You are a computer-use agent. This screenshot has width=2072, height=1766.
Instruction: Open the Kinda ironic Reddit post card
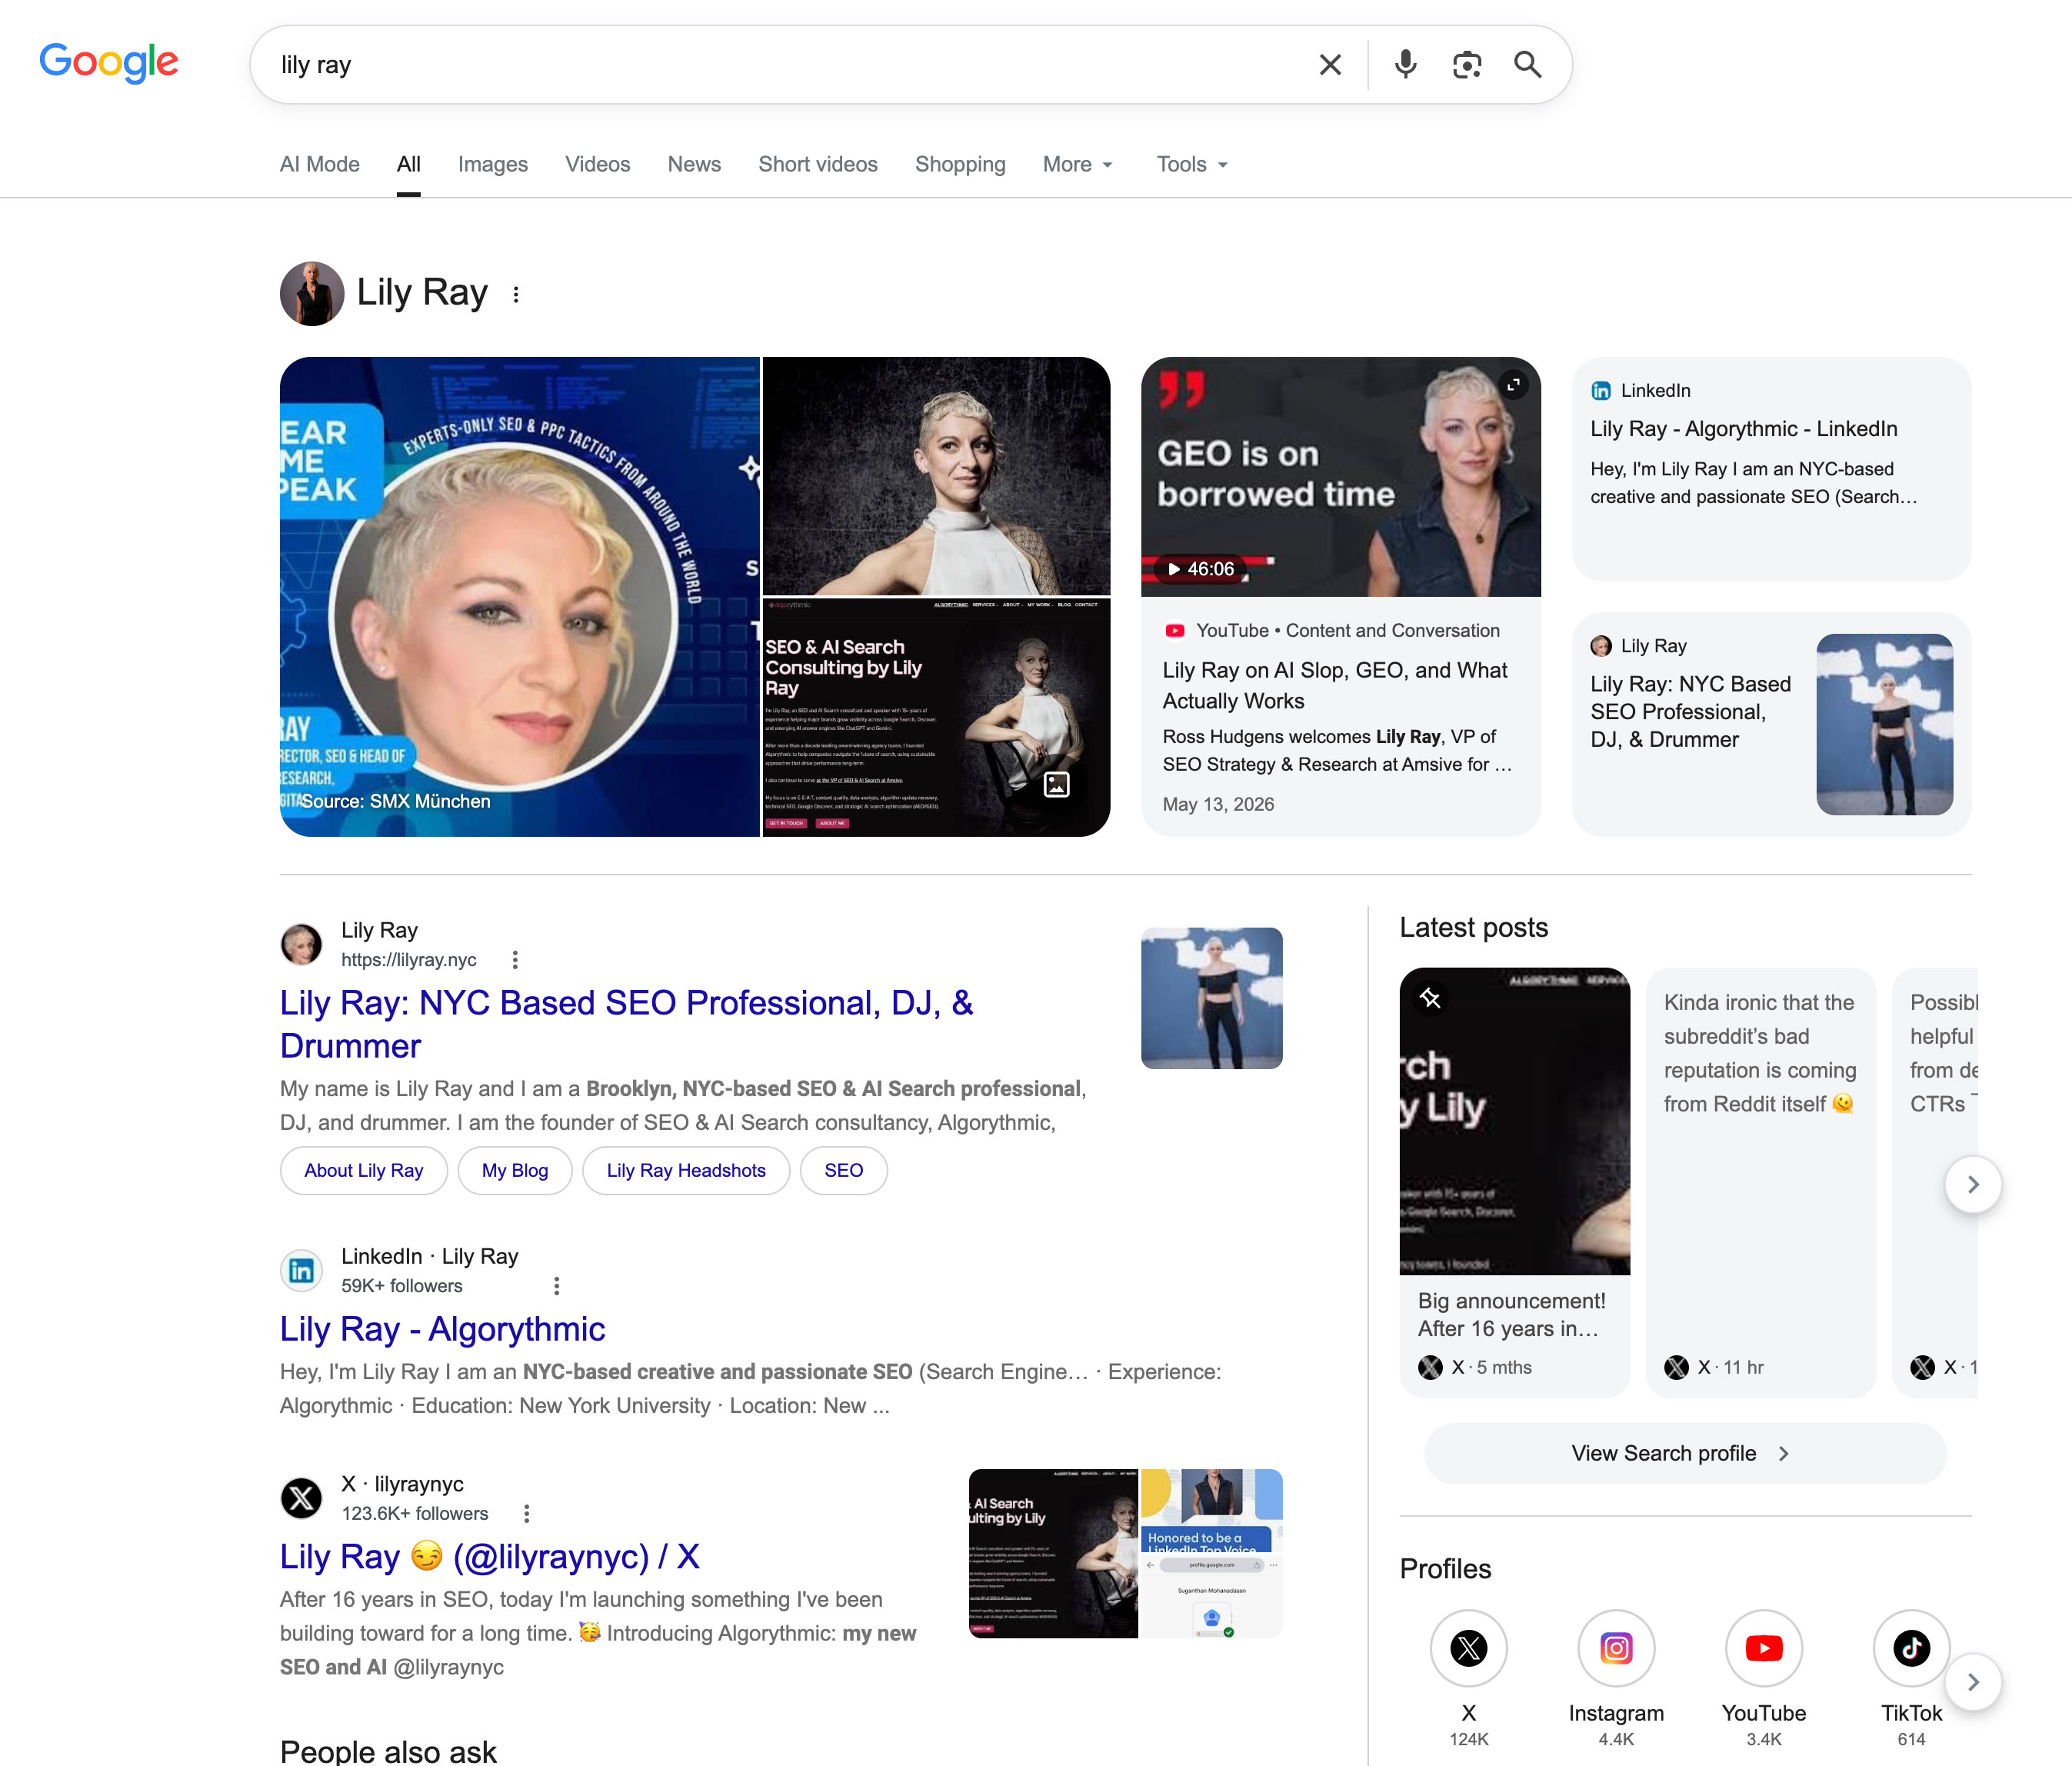(x=1761, y=1182)
